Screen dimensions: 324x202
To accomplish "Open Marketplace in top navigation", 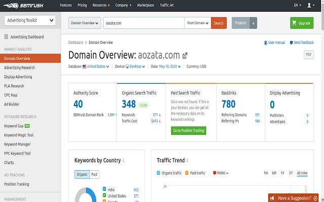I will pos(145,6).
